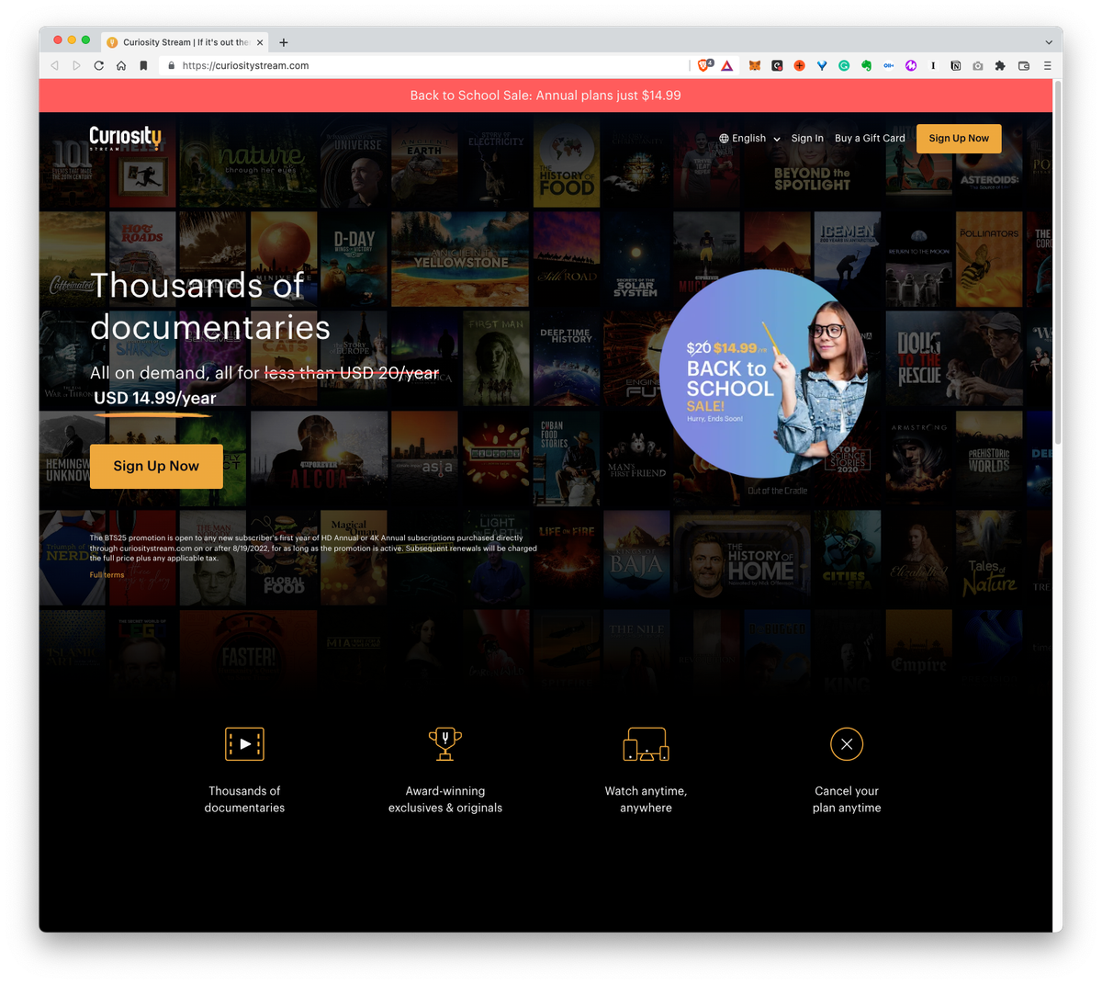The image size is (1102, 984).
Task: Click the camera screenshot extension icon
Action: pos(977,65)
